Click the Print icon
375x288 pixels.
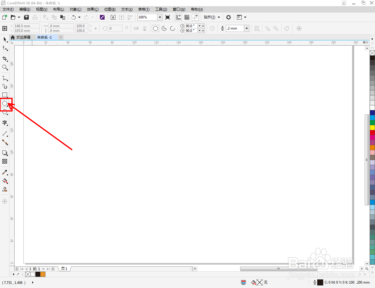[x=35, y=17]
